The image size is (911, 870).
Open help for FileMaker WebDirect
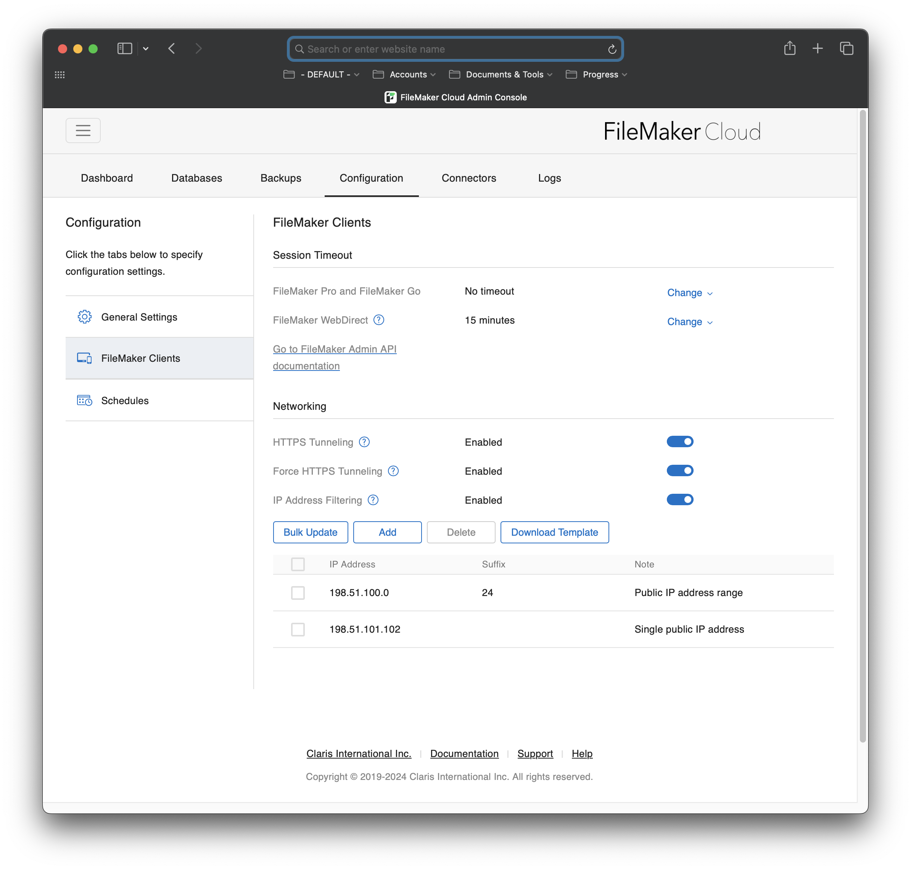click(379, 320)
